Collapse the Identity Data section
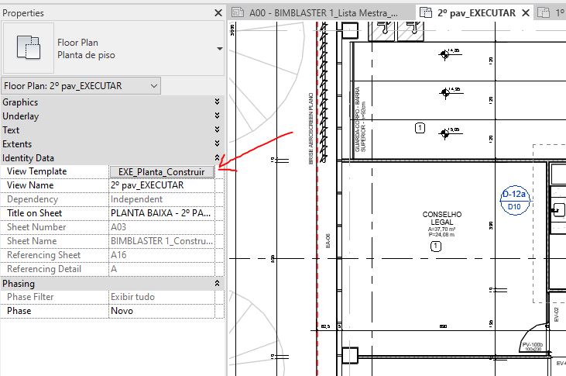The width and height of the screenshot is (566, 376). [x=217, y=157]
